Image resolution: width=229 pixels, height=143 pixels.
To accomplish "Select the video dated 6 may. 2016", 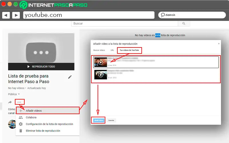I will (x=156, y=62).
